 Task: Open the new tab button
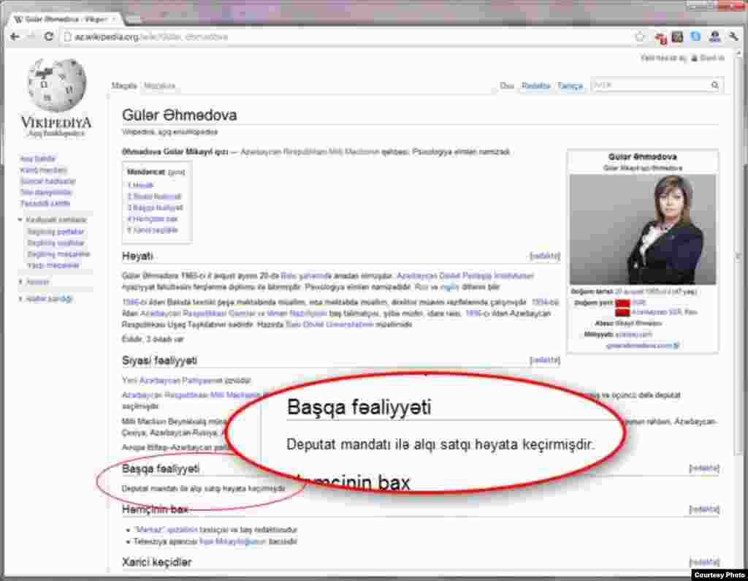[x=132, y=18]
